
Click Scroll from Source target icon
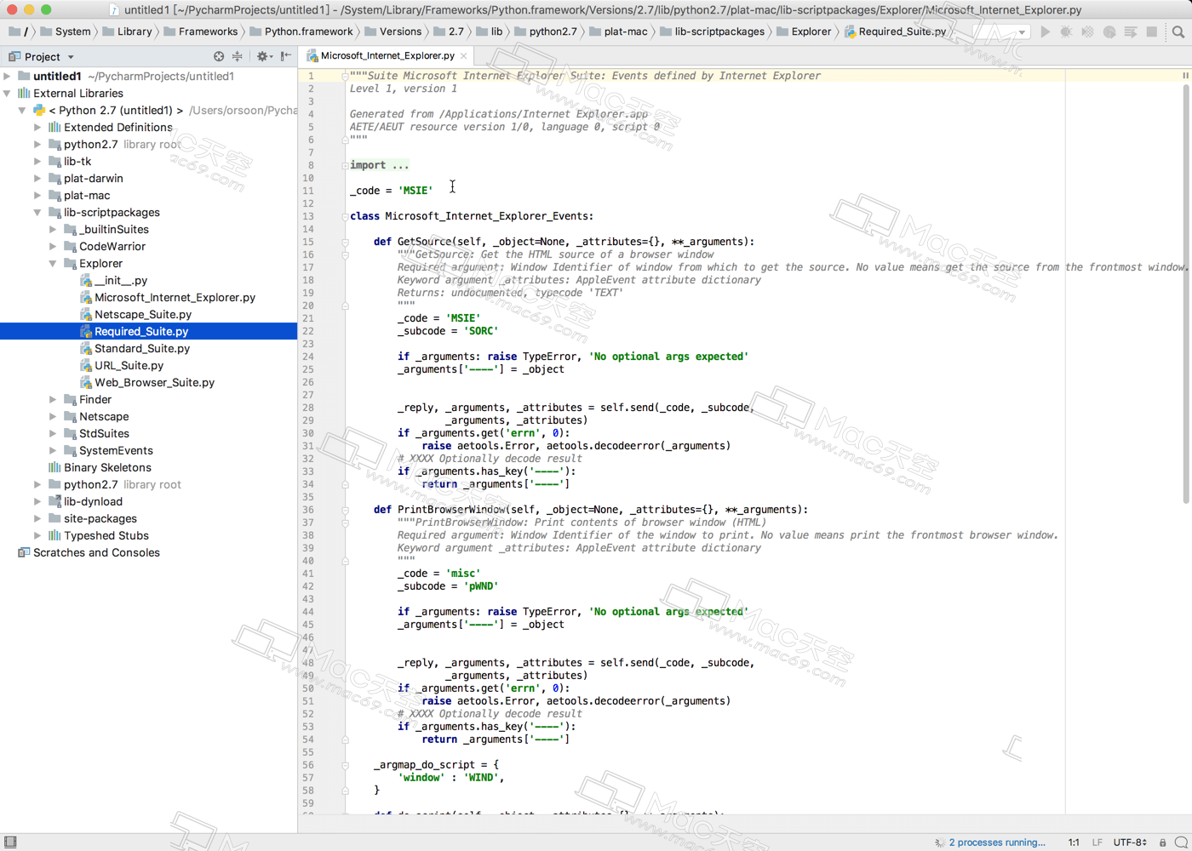point(219,56)
